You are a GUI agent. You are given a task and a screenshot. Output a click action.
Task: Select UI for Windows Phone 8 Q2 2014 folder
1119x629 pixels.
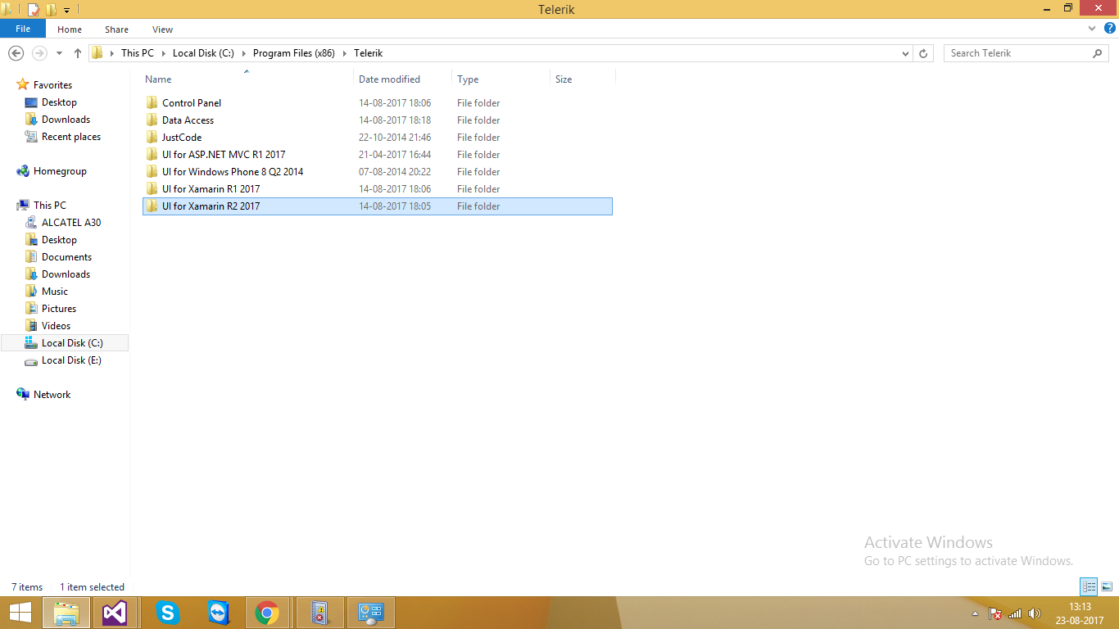pos(378,172)
